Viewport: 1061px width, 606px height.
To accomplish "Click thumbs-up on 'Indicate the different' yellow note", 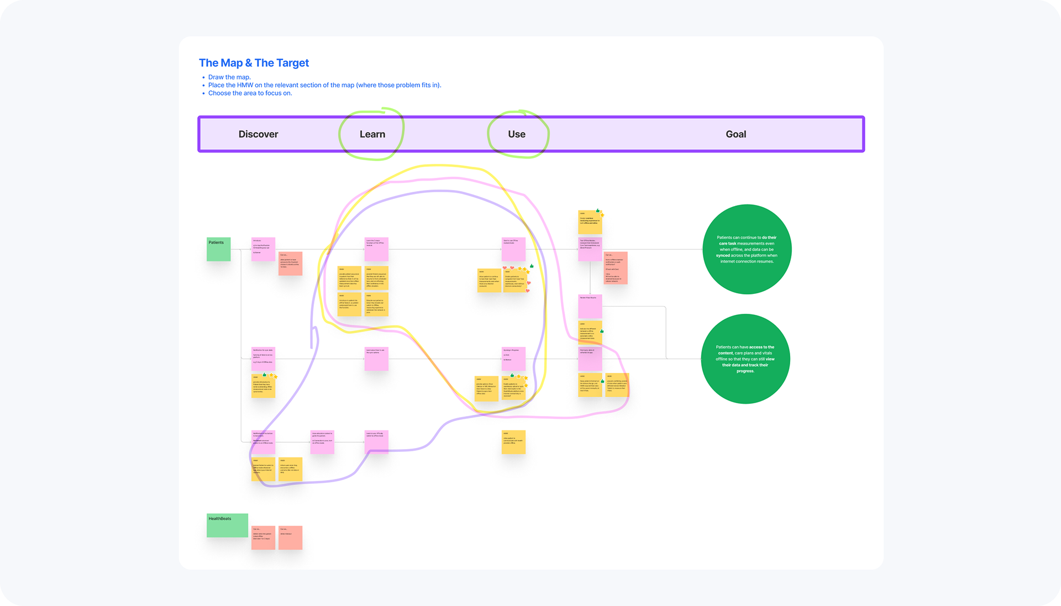I will [x=602, y=331].
